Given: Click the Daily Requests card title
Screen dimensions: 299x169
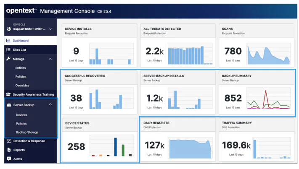Looking at the screenshot, I should pyautogui.click(x=156, y=123).
